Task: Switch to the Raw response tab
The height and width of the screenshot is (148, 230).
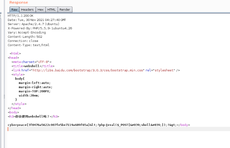Action: 14,9
